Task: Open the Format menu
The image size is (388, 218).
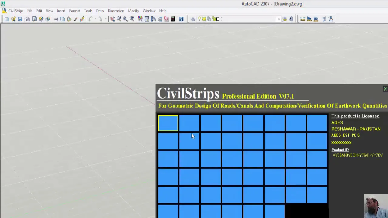Action: 75,11
